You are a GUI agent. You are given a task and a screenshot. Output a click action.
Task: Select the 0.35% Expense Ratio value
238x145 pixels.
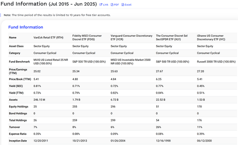coord(37,134)
